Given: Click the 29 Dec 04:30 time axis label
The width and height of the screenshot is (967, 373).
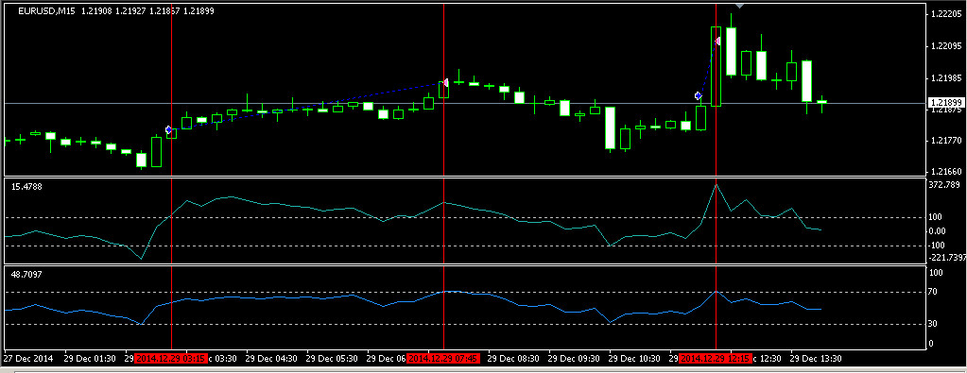Looking at the screenshot, I should point(272,358).
